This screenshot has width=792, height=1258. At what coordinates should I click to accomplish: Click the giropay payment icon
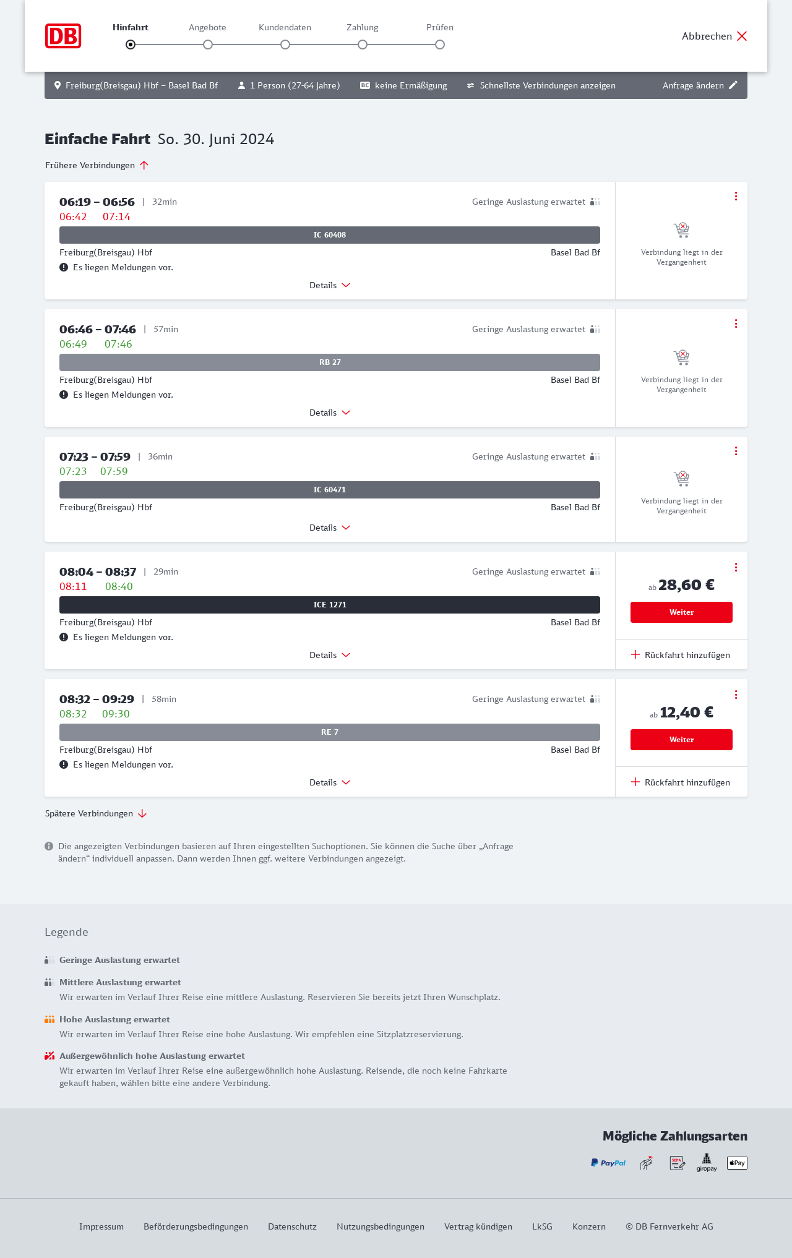coord(707,1163)
